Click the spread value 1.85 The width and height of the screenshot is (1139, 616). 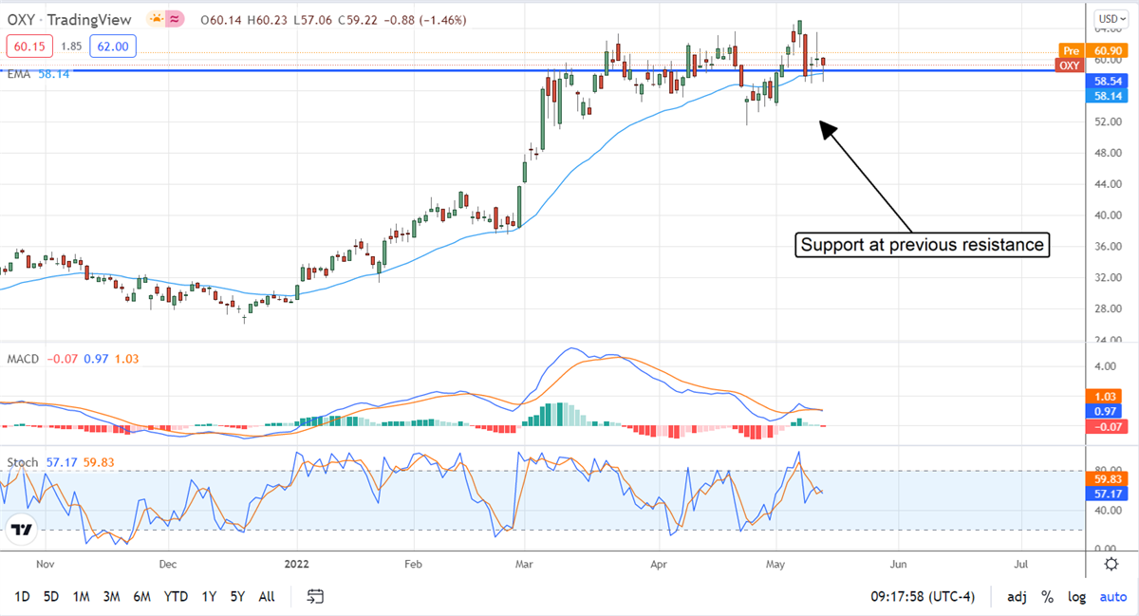(x=71, y=46)
